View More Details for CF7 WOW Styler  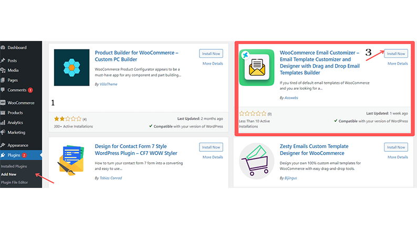tap(213, 157)
